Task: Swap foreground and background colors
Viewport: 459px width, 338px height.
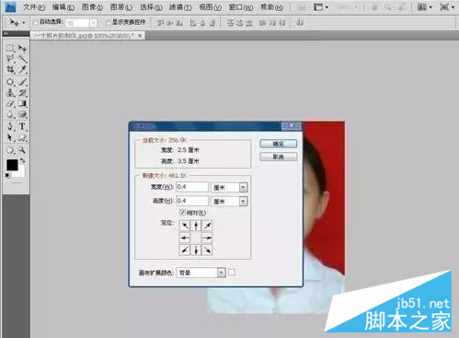Action: coord(23,160)
